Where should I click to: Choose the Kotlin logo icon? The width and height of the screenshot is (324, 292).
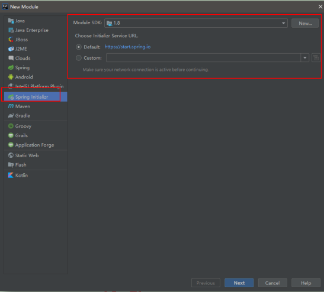pos(11,176)
